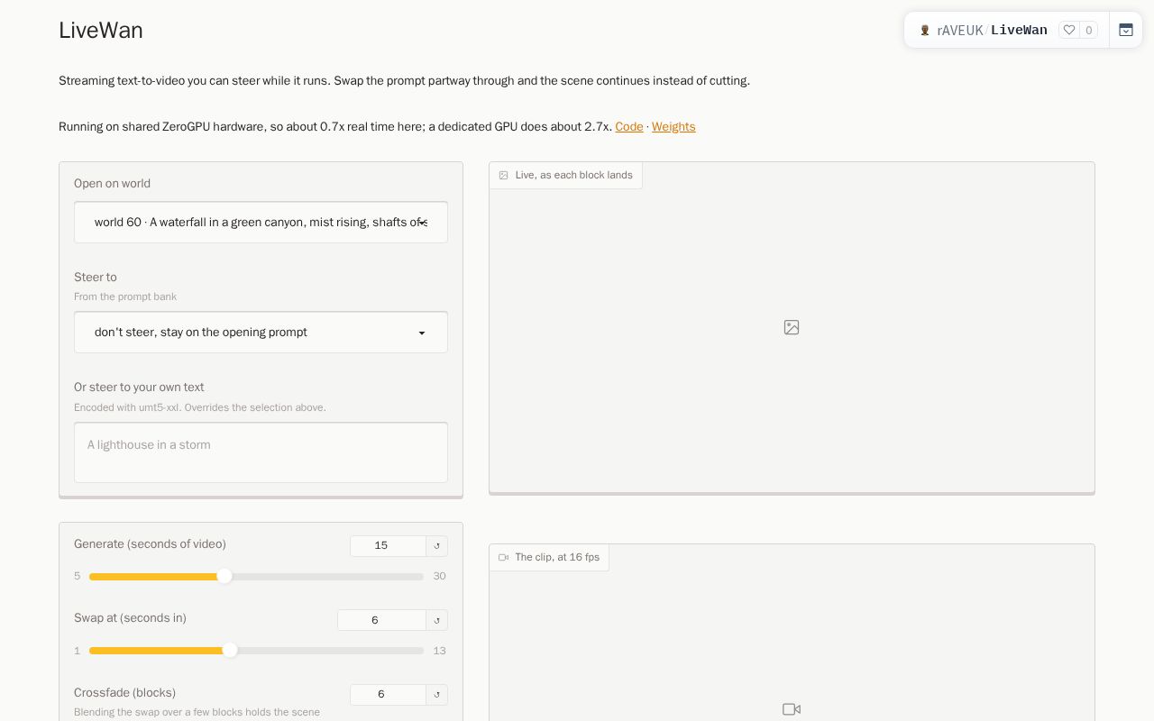
Task: Click the video camera placeholder icon in clip panel
Action: pyautogui.click(x=792, y=709)
